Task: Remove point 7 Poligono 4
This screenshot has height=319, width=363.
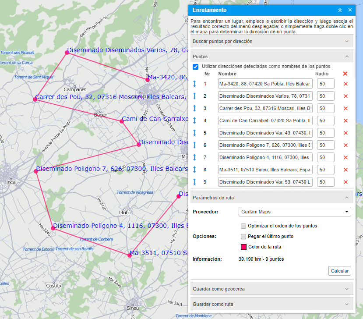Action: [x=345, y=158]
